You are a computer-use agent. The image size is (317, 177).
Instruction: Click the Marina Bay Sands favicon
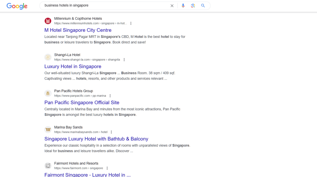pyautogui.click(x=48, y=129)
